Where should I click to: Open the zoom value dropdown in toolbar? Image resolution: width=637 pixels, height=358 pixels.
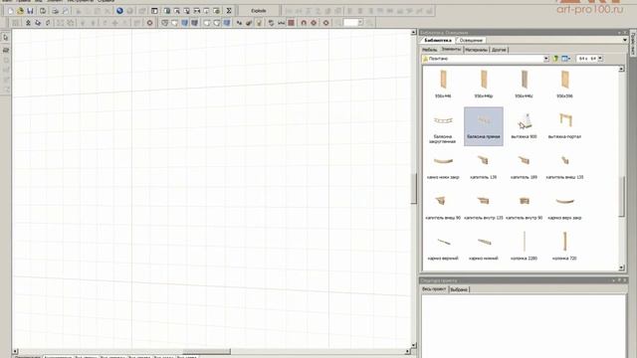pyautogui.click(x=360, y=23)
